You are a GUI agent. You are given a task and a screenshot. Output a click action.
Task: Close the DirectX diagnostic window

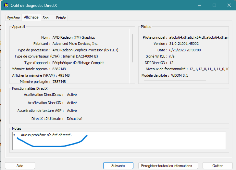click(x=230, y=5)
